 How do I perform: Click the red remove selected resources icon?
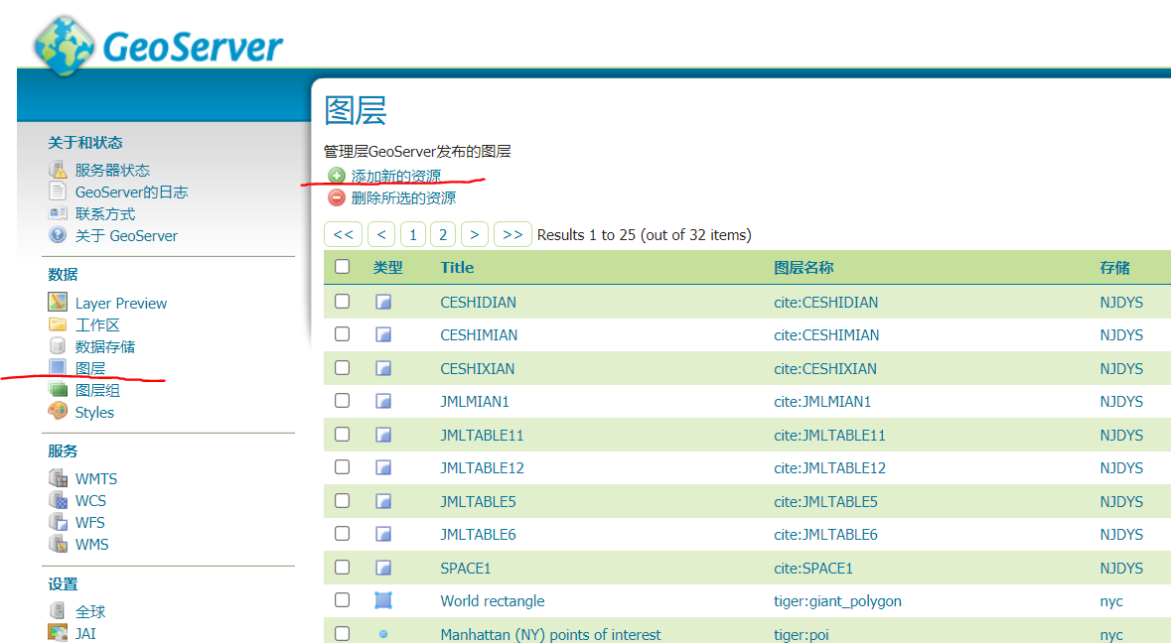click(337, 197)
